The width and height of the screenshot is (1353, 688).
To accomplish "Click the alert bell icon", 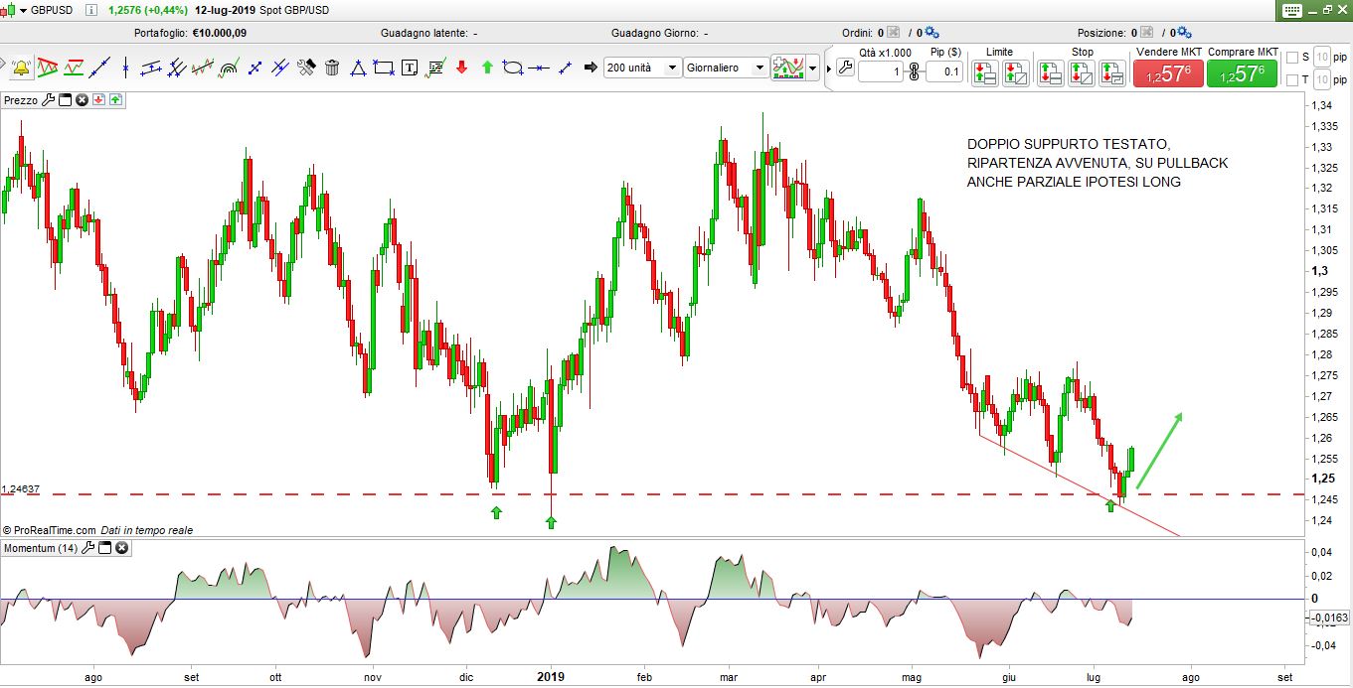I will pos(21,68).
